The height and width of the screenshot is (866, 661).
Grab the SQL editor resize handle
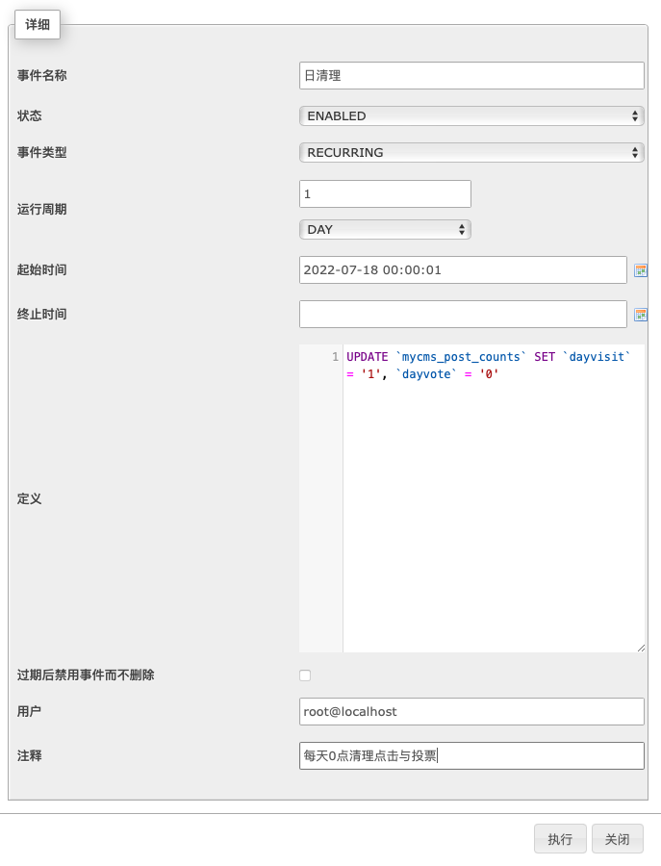pyautogui.click(x=640, y=648)
